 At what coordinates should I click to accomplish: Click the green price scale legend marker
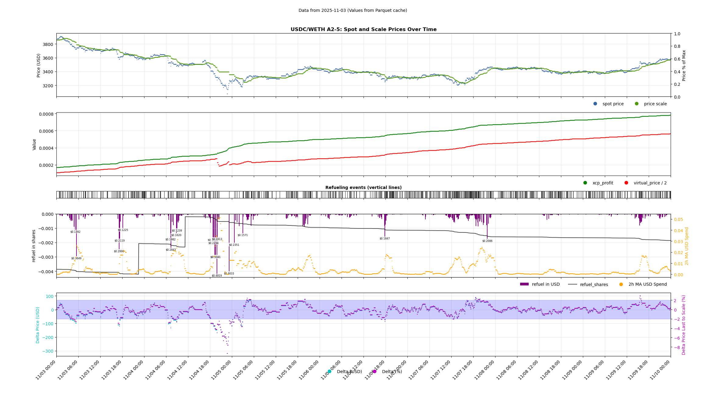[637, 104]
